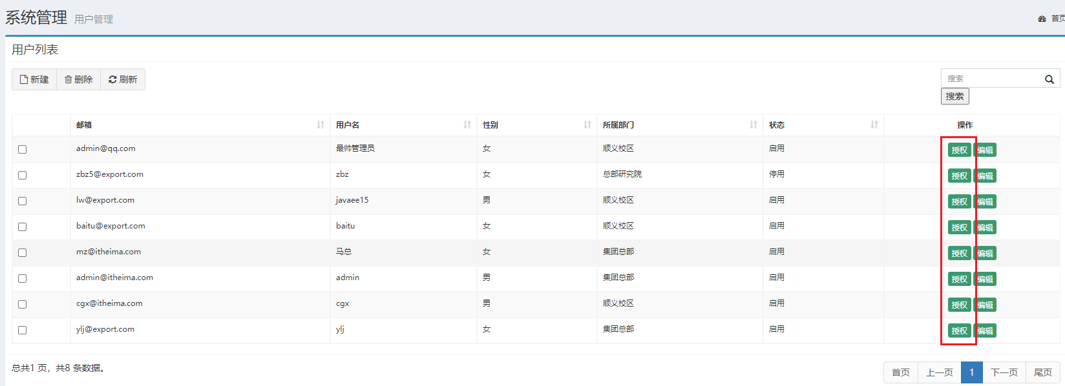Check the box for lw@export.com

(23, 201)
